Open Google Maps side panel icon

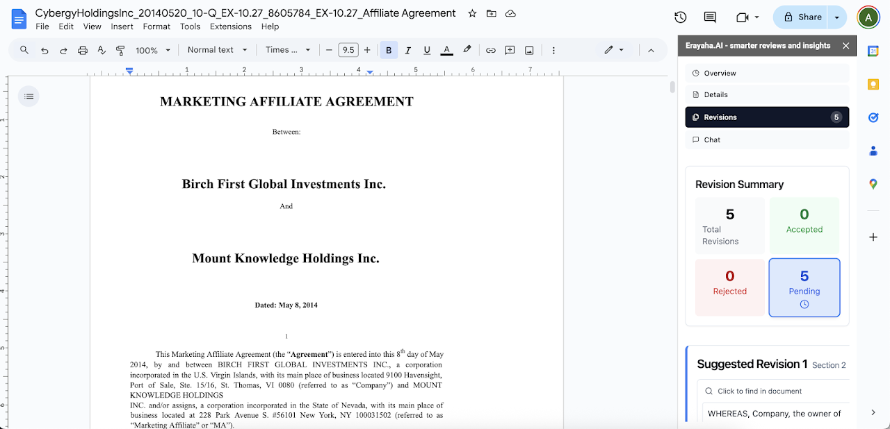[x=873, y=184]
